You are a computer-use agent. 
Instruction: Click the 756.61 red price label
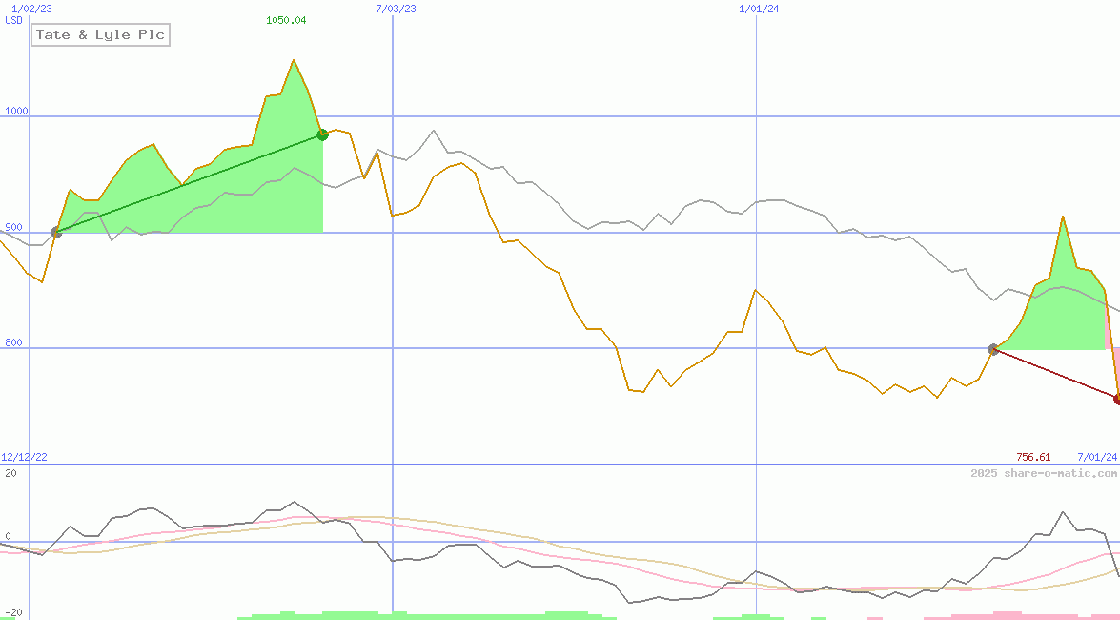1036,456
